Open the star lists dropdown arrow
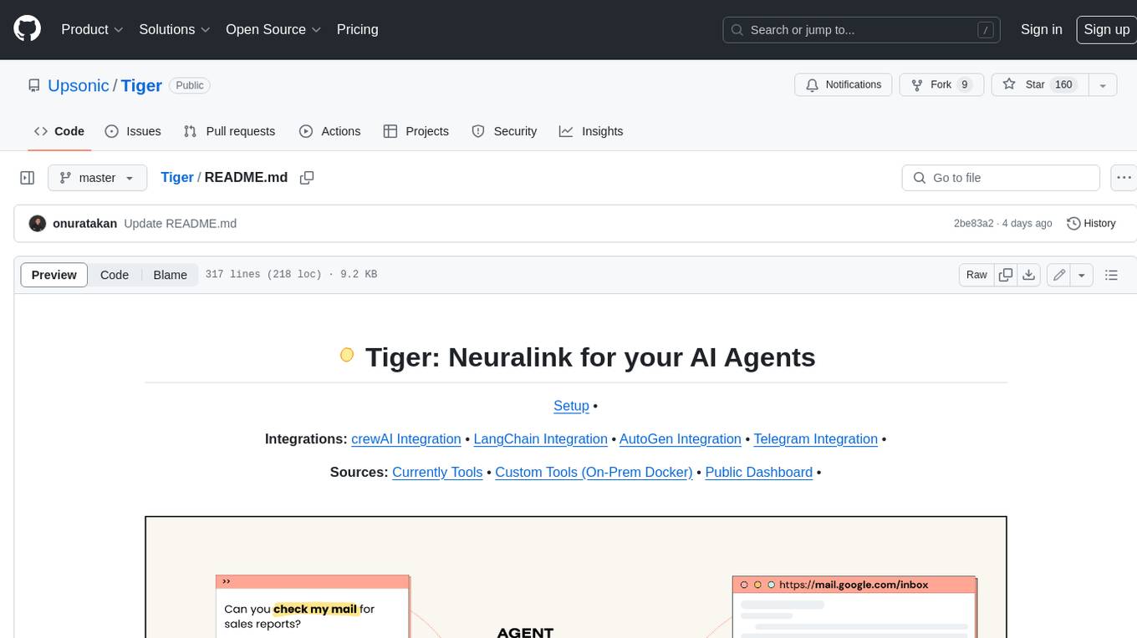The image size is (1137, 638). pyautogui.click(x=1103, y=85)
